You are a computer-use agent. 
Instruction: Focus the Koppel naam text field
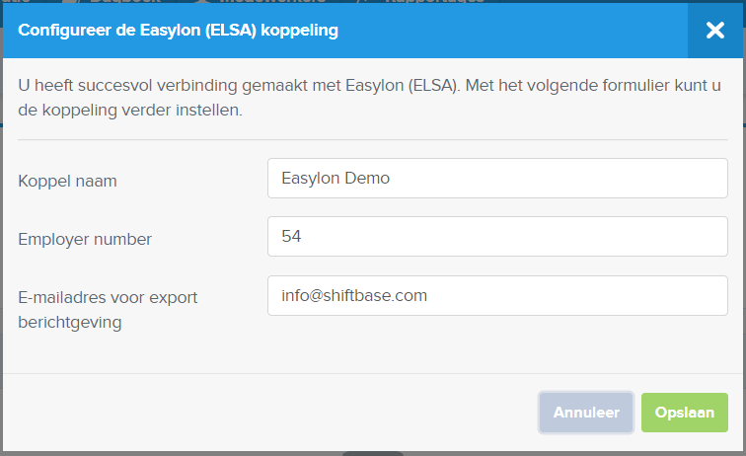[497, 178]
